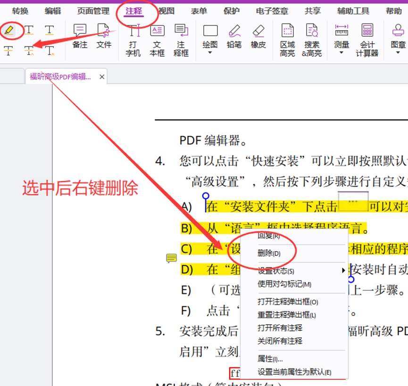Open the 转换 ribbon tab
The image size is (408, 386).
[x=20, y=11]
